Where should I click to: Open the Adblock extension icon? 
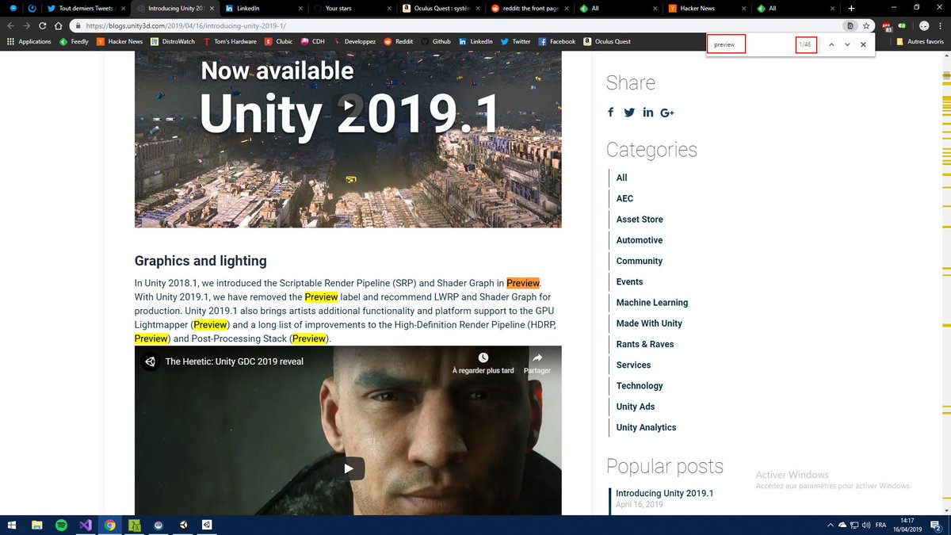coord(888,25)
